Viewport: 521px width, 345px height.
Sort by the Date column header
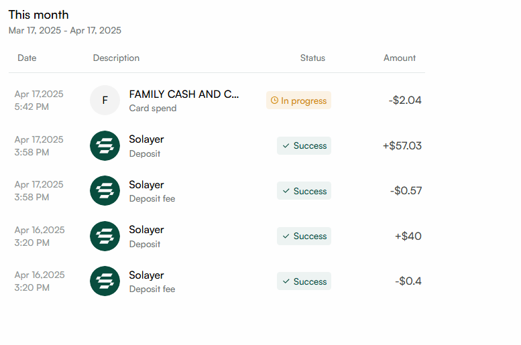(27, 58)
